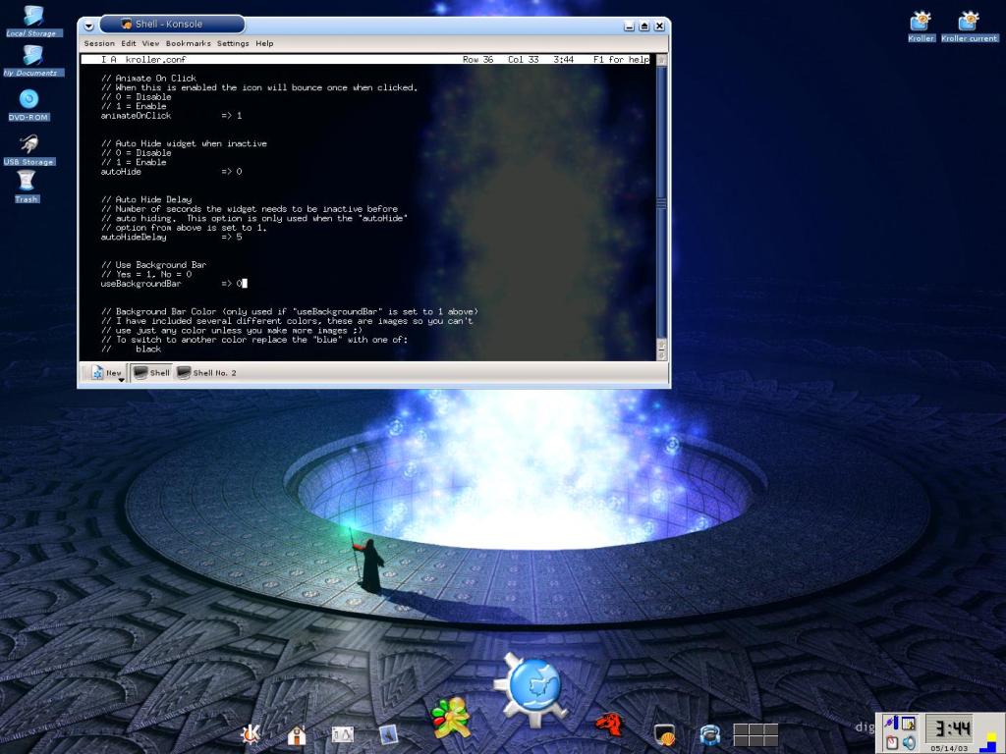This screenshot has height=754, width=1006.
Task: Click the blue pen system tray icon
Action: 890,724
